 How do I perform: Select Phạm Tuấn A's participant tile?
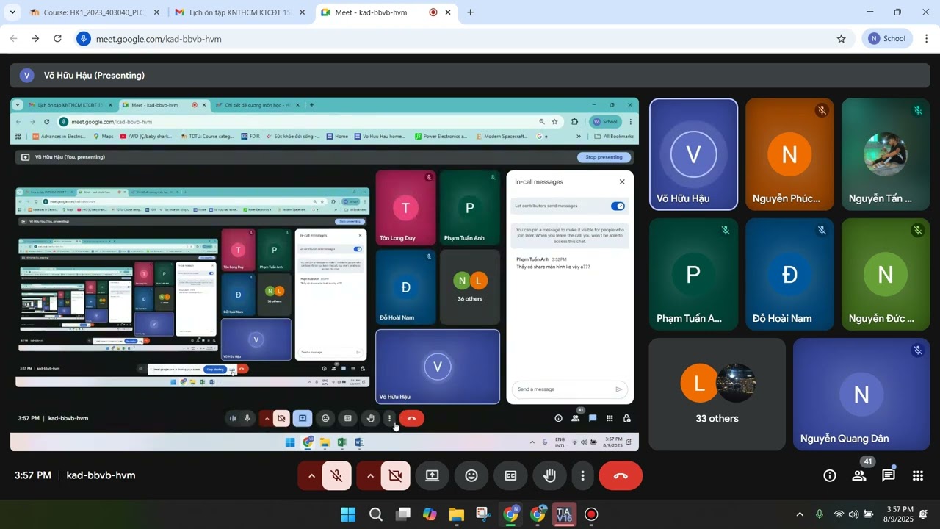(x=693, y=274)
